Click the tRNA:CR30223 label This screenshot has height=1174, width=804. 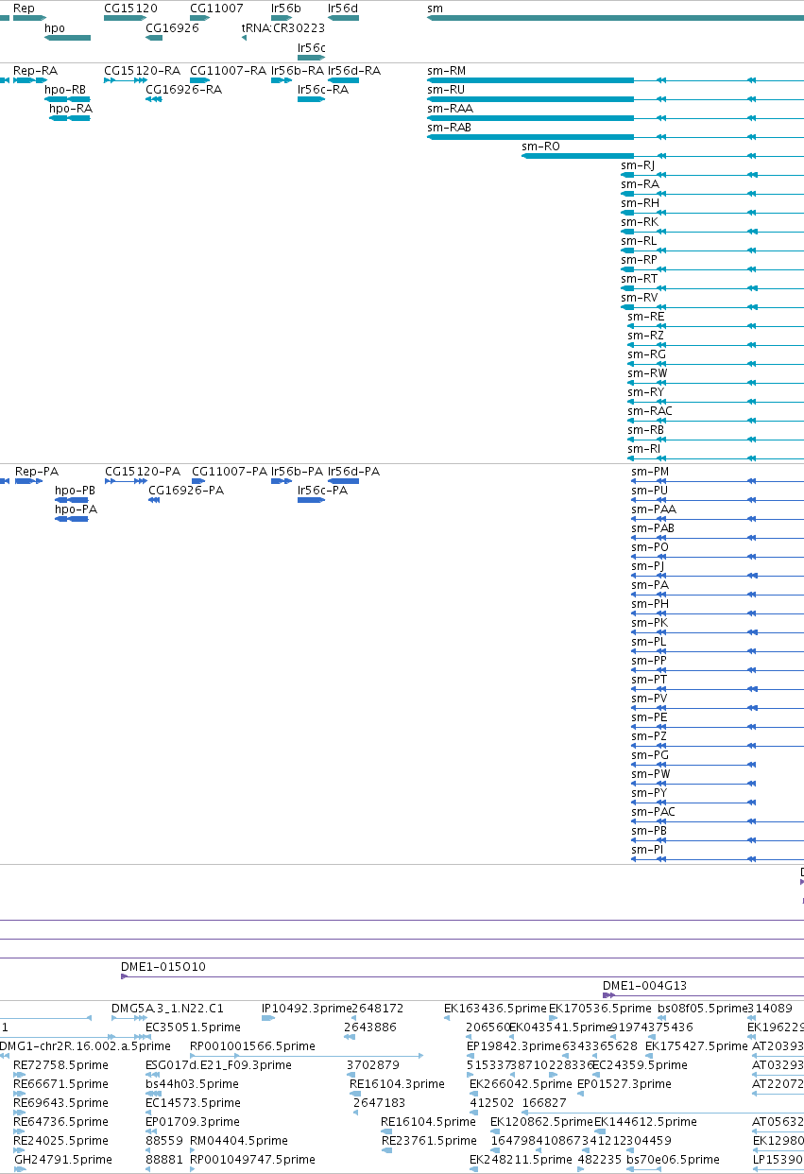(x=282, y=27)
